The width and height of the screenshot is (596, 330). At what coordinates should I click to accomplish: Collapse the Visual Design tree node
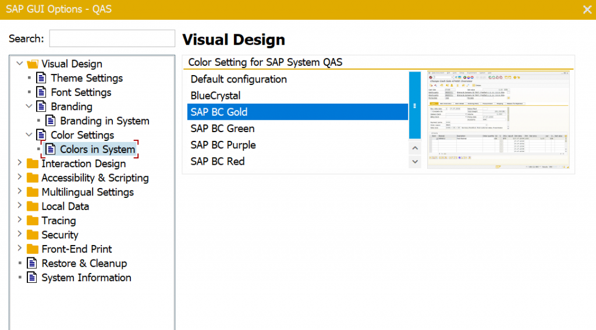(x=20, y=63)
